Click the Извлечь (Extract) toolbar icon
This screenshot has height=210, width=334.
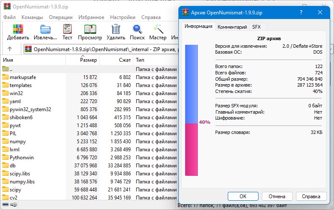pyautogui.click(x=46, y=29)
